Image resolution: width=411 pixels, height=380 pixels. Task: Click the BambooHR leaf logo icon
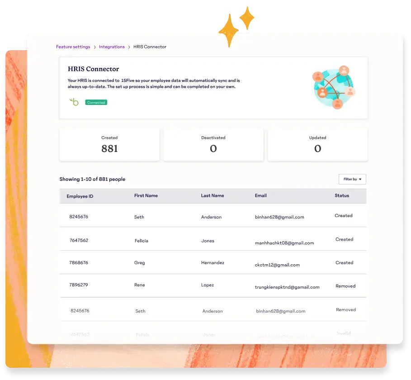(74, 102)
